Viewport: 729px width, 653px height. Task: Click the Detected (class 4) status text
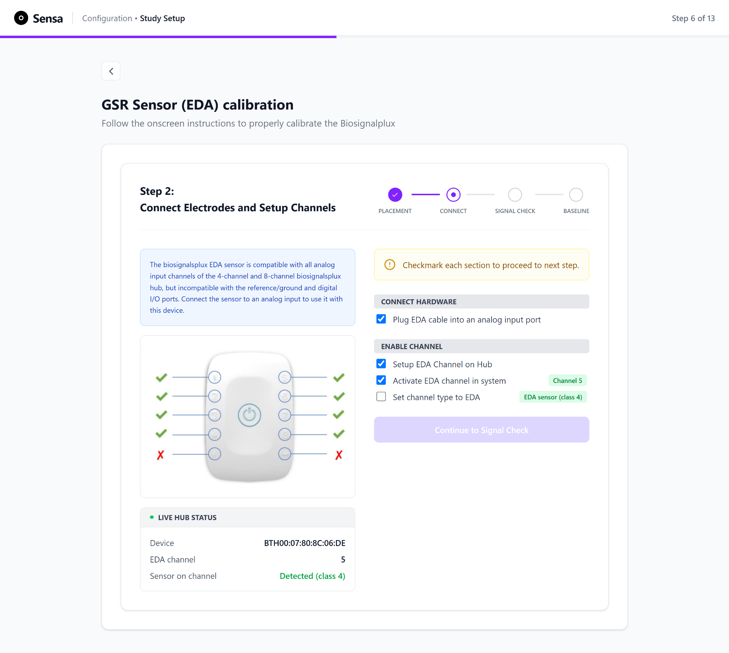click(312, 576)
